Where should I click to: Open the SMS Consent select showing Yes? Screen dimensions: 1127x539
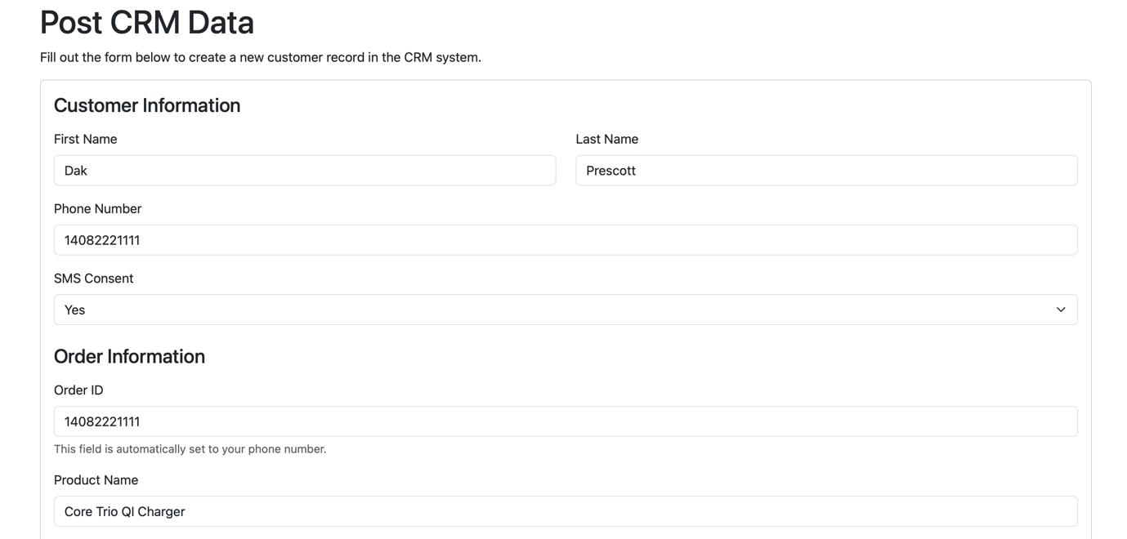(564, 310)
